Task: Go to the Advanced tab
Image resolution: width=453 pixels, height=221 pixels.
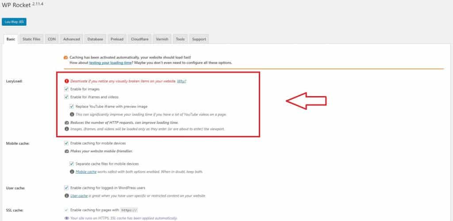Action: [71, 39]
